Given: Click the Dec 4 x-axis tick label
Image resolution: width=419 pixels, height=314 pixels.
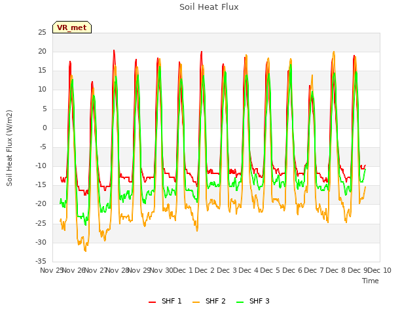Looking at the screenshot, I should point(249,270).
